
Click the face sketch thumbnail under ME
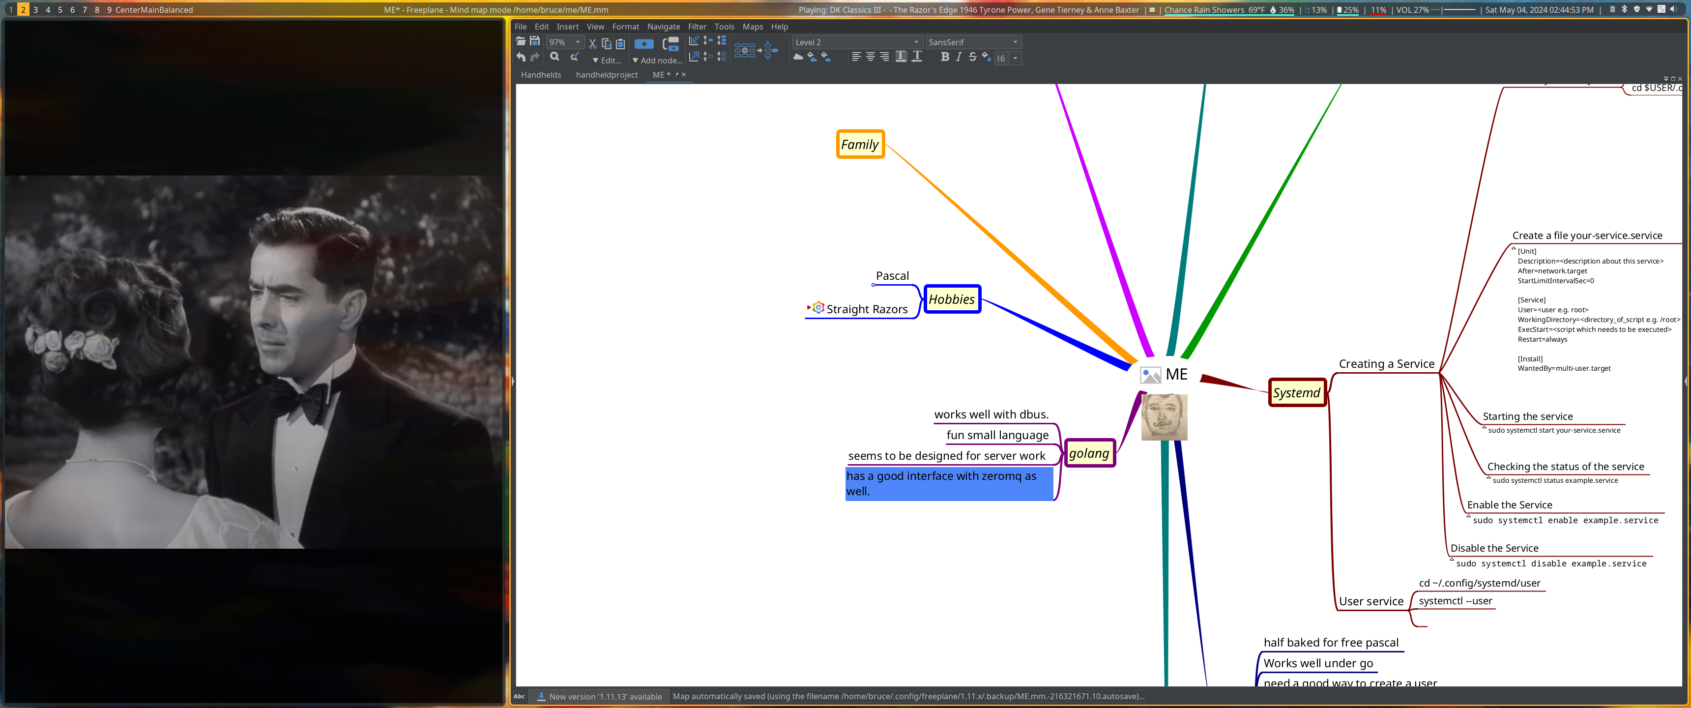pyautogui.click(x=1164, y=417)
